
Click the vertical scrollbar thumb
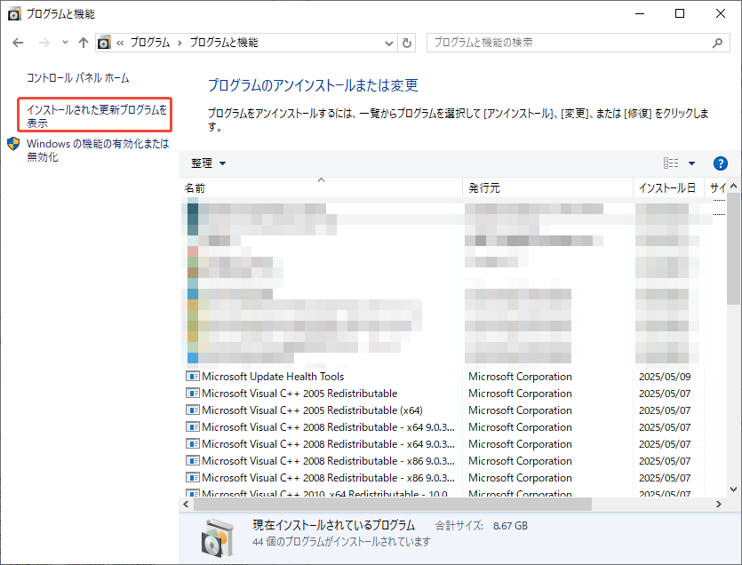[x=733, y=249]
